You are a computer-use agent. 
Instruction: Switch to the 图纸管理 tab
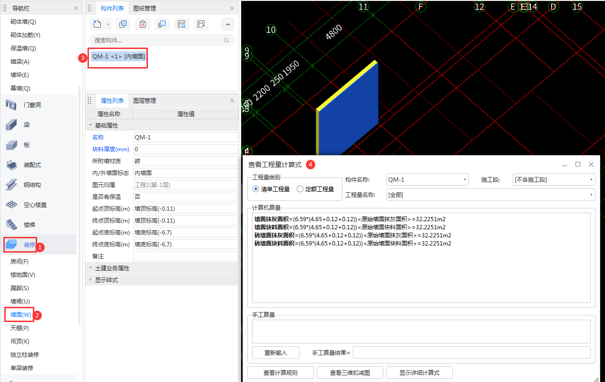pyautogui.click(x=145, y=9)
